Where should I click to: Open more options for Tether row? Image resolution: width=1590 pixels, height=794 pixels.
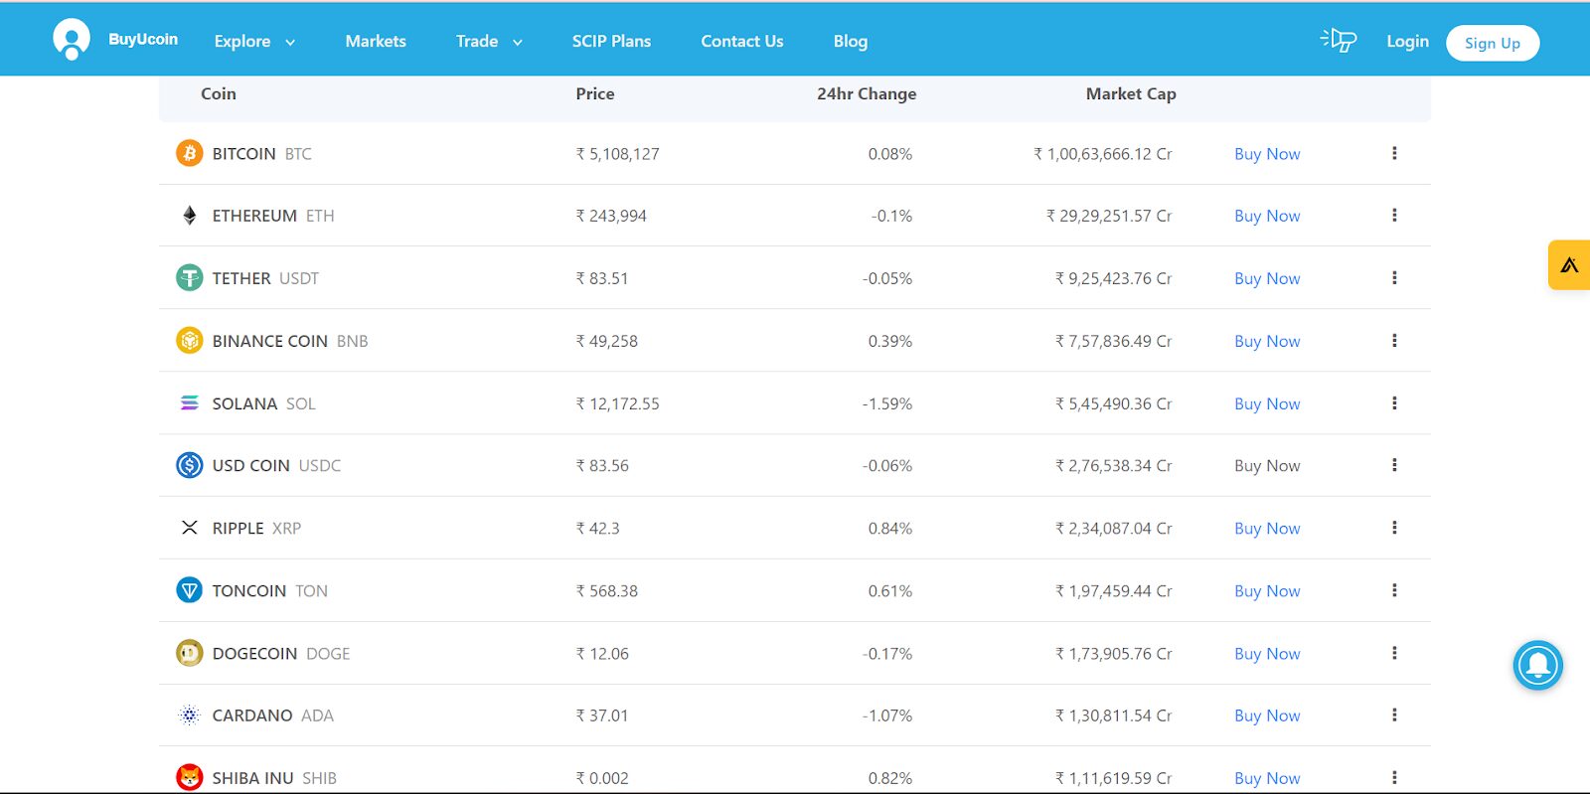(1394, 278)
